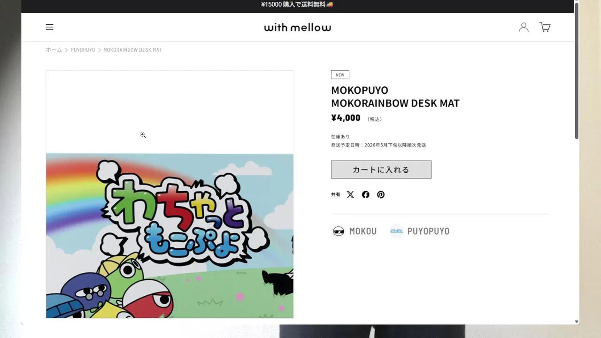This screenshot has height=338, width=601.
Task: Share product on Facebook
Action: click(x=365, y=194)
